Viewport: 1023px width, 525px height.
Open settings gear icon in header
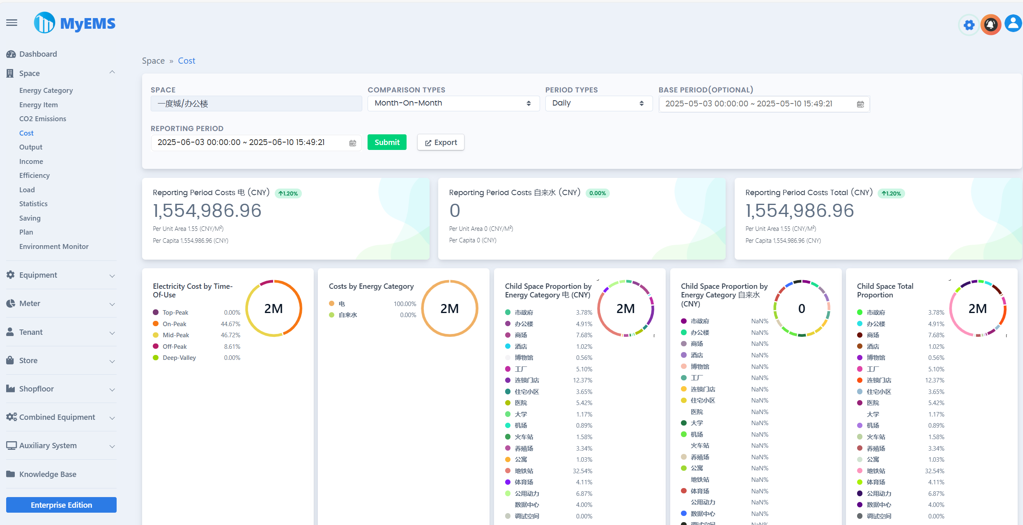tap(969, 25)
